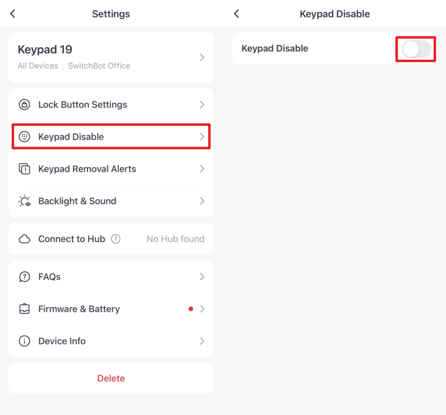446x415 pixels.
Task: Open Lock Button Settings via its chevron
Action: pos(202,105)
